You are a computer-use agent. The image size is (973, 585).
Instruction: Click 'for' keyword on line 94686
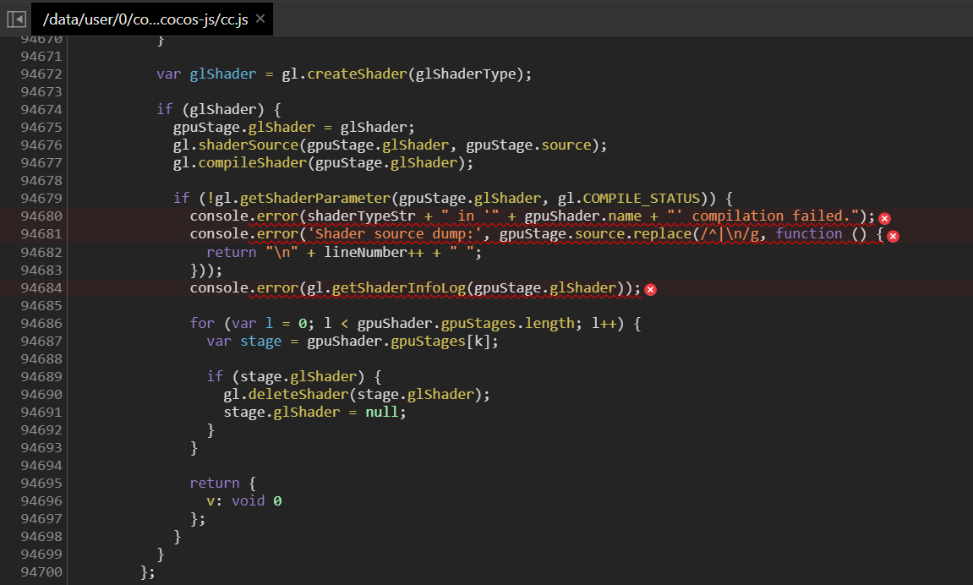(202, 323)
